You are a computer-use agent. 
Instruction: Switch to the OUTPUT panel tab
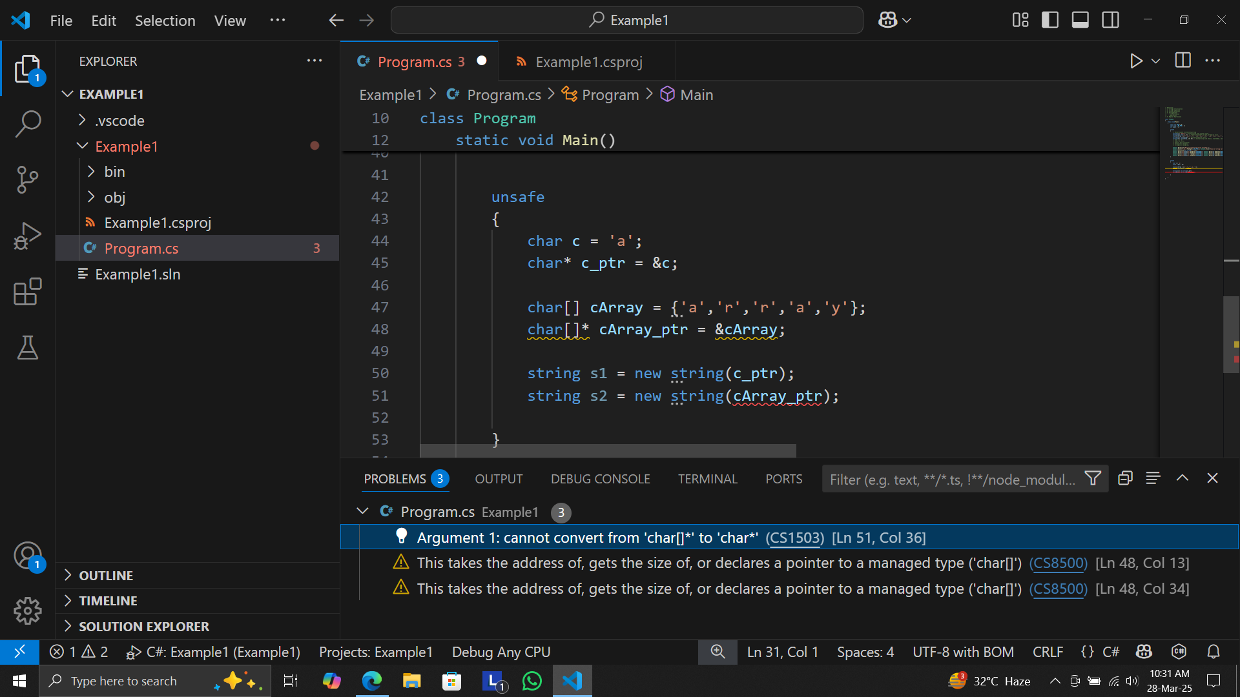point(499,479)
